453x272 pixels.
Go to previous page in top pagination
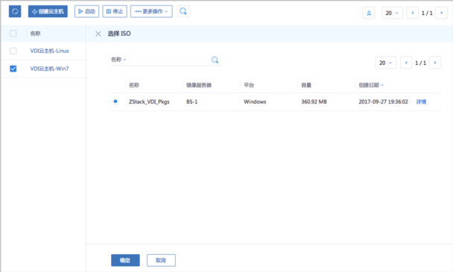pyautogui.click(x=412, y=13)
